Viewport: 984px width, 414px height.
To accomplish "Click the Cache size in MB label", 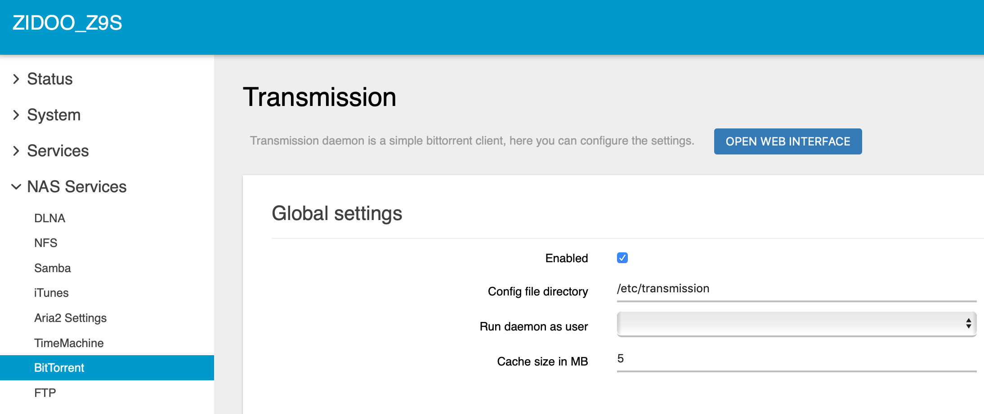I will [x=542, y=361].
